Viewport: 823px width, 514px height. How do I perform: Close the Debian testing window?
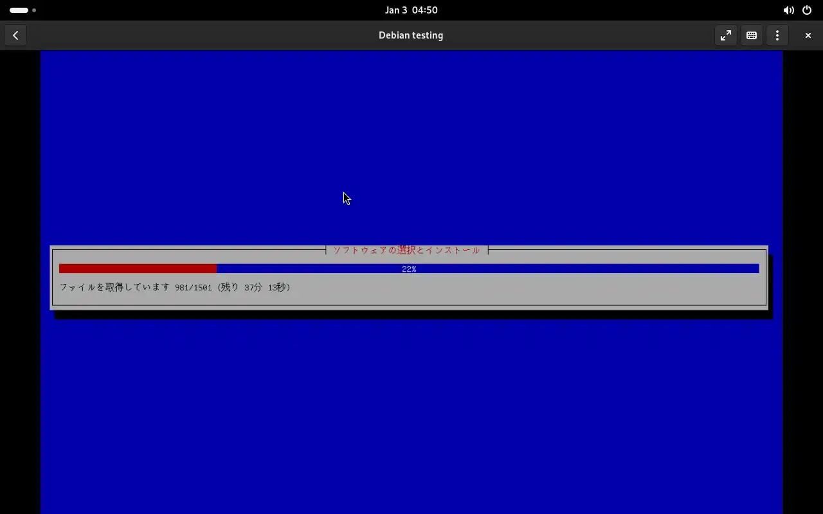[x=808, y=35]
